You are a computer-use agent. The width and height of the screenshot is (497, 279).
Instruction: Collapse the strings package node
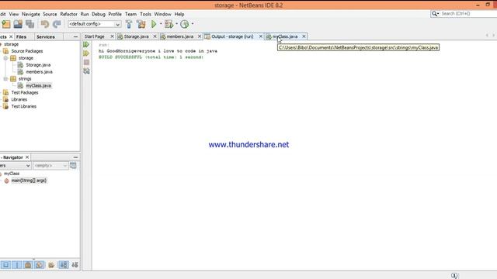pos(5,79)
